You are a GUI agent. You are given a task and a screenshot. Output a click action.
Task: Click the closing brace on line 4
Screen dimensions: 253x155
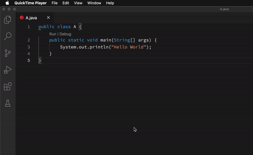[x=51, y=54]
